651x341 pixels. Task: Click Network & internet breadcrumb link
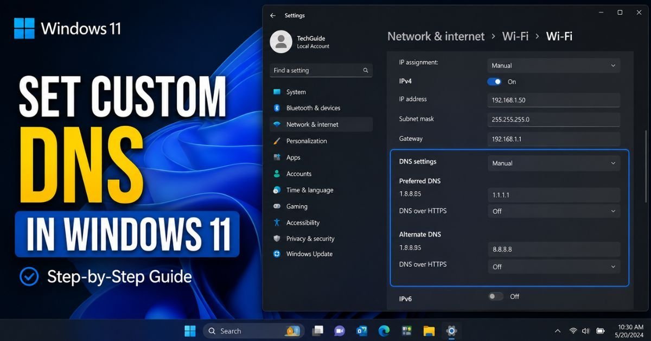pos(436,36)
